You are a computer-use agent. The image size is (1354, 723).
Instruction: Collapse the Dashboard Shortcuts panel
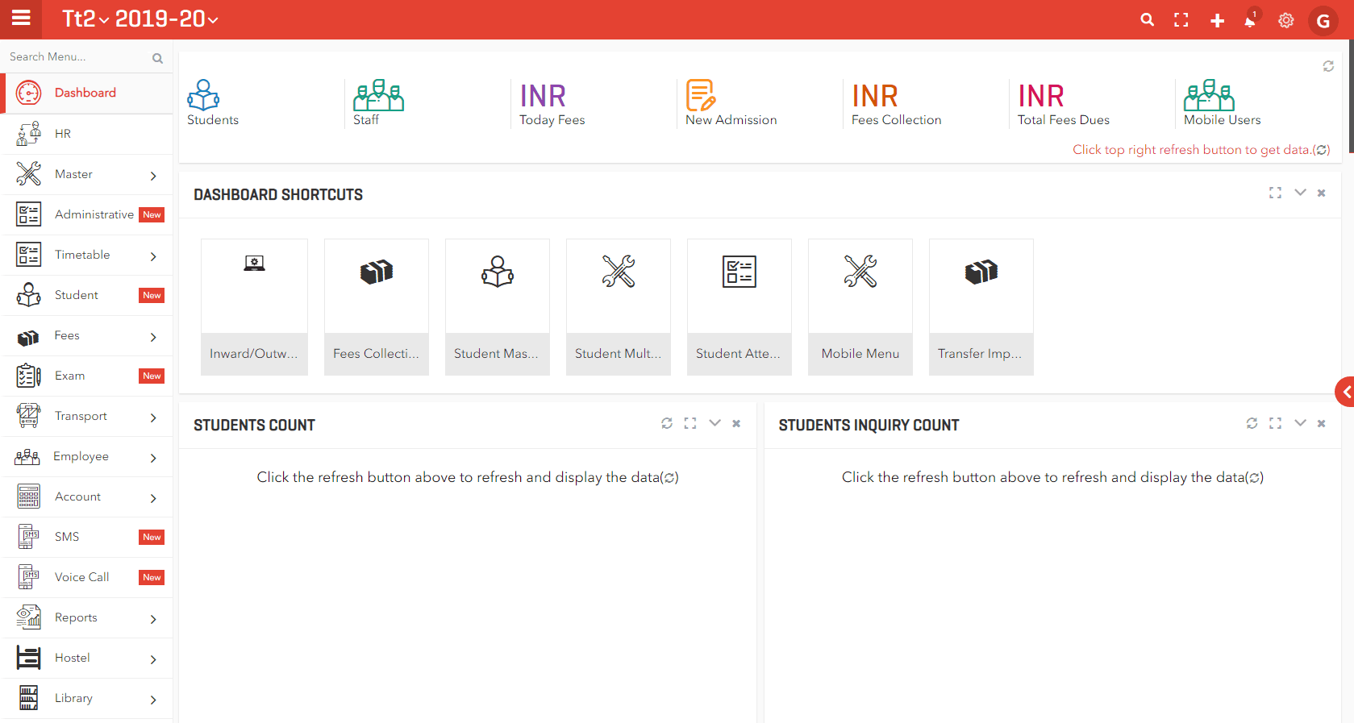[1300, 193]
